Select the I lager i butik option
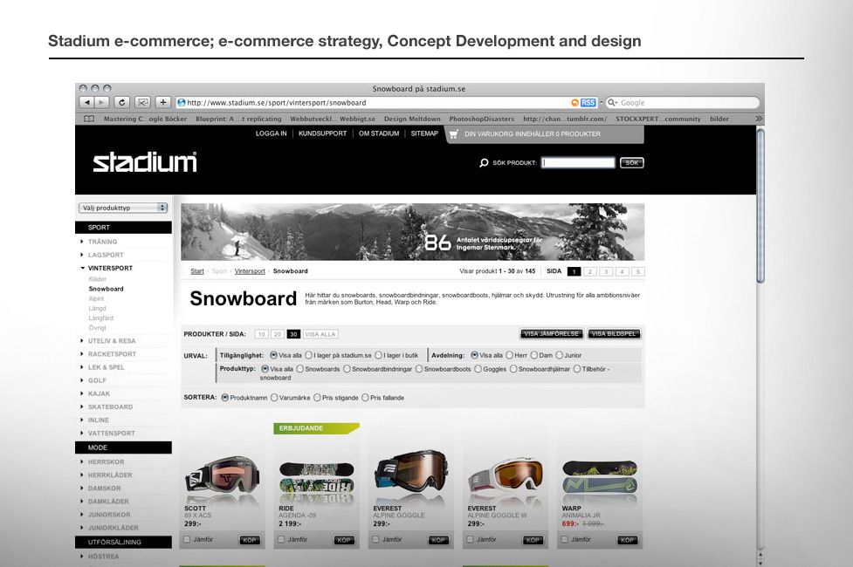Viewport: 853px width, 567px height. [379, 355]
